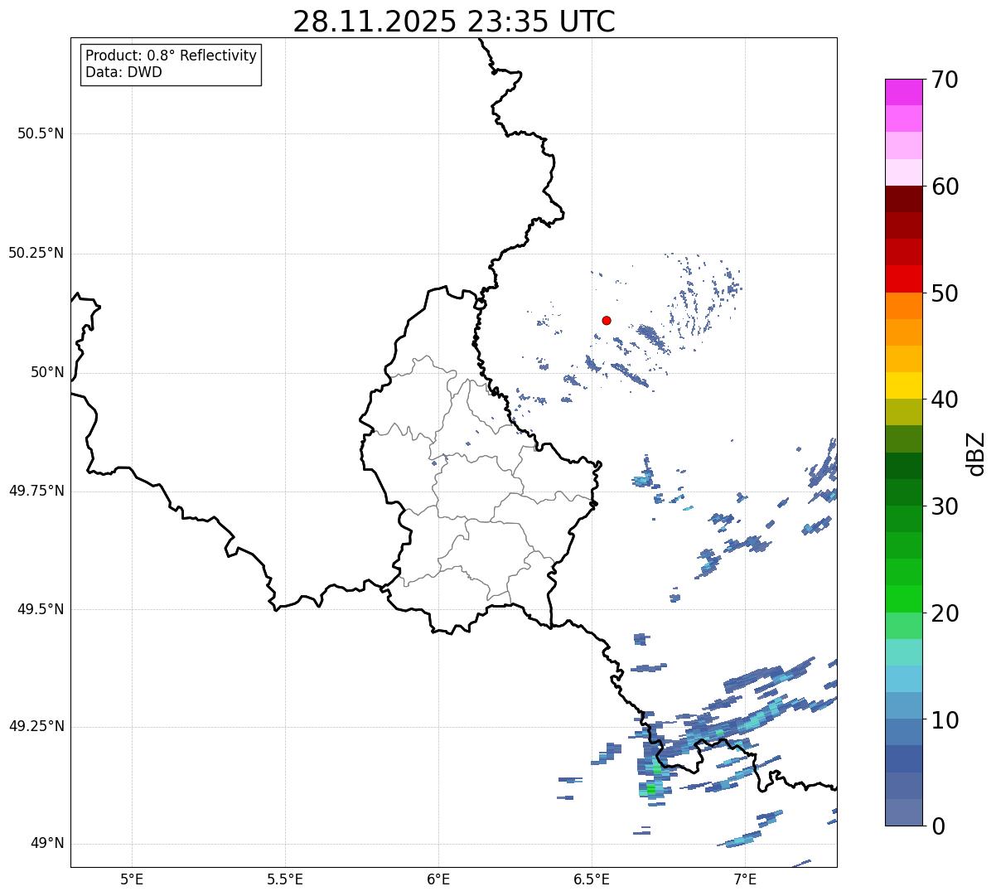Pick the grey-blue swatch at colorbar bottom
This screenshot has width=996, height=896.
click(903, 812)
